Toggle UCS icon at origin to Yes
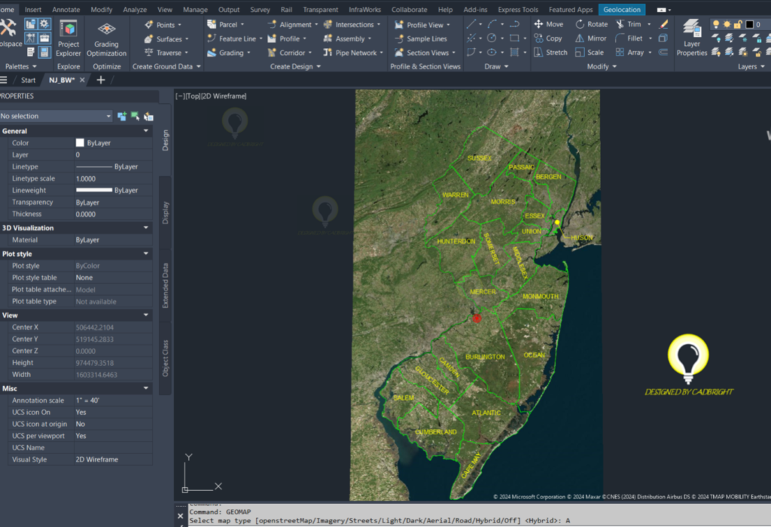 click(90, 424)
